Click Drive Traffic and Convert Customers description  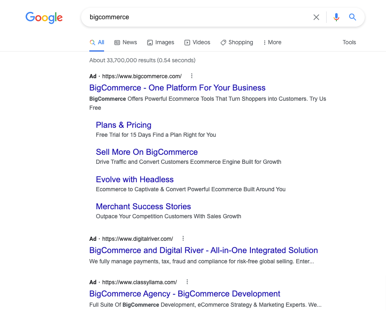pyautogui.click(x=188, y=162)
